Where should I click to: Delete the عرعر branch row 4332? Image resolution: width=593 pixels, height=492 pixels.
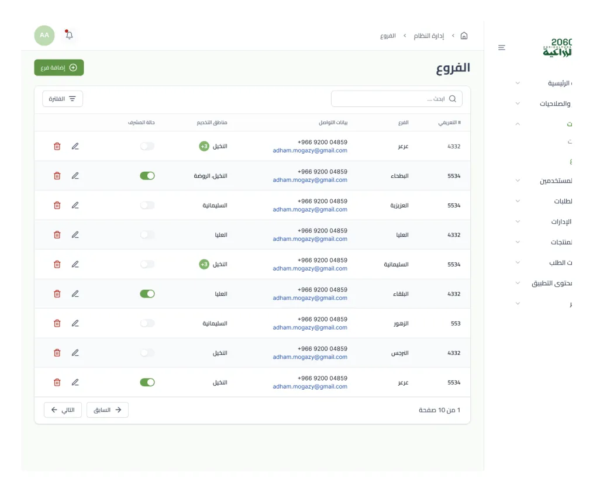[x=57, y=146]
